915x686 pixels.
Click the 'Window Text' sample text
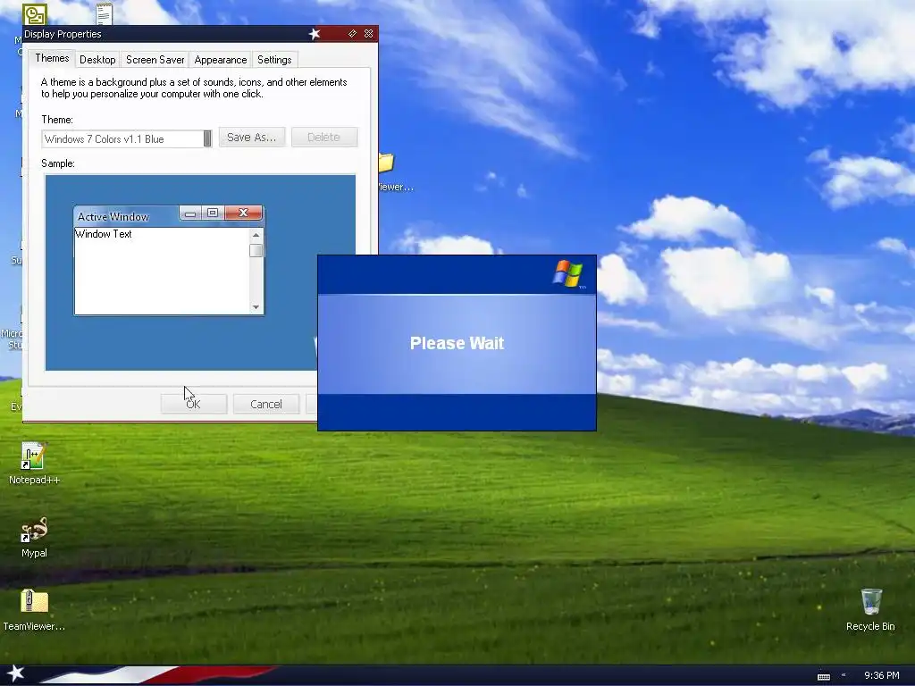coord(104,234)
